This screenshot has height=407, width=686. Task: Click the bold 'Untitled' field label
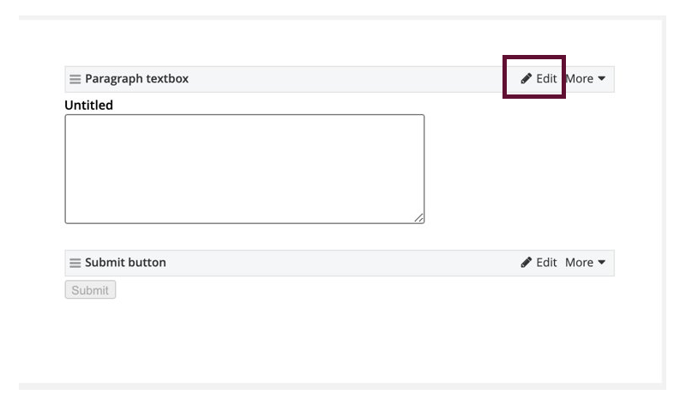[89, 106]
